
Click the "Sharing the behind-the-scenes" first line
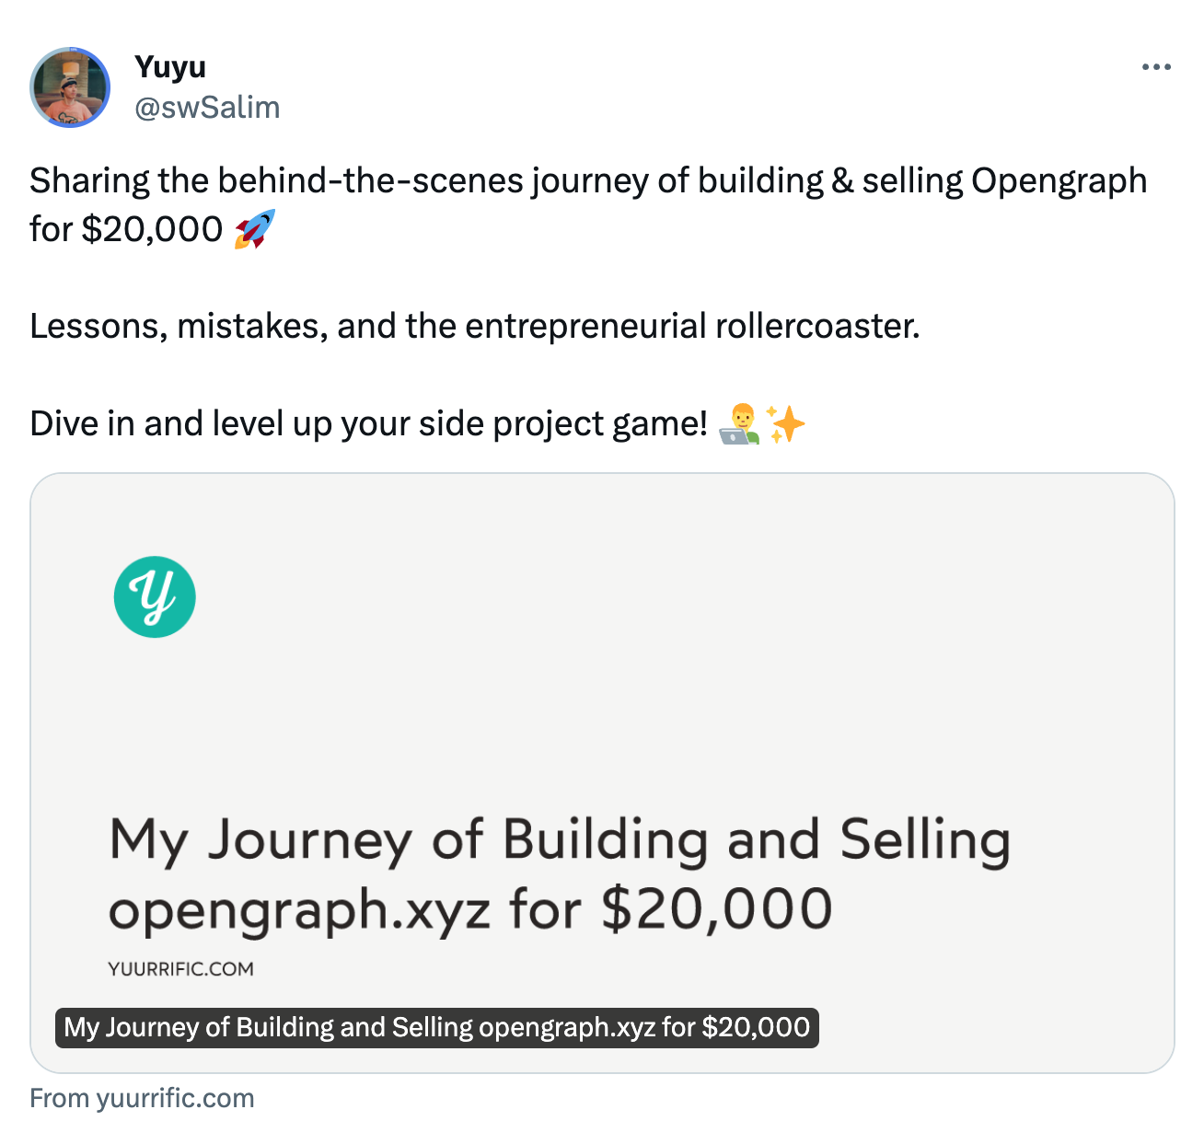click(x=587, y=180)
